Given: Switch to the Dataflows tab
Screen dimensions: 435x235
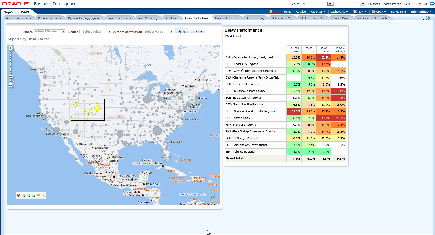Looking at the screenshot, I should click(171, 18).
